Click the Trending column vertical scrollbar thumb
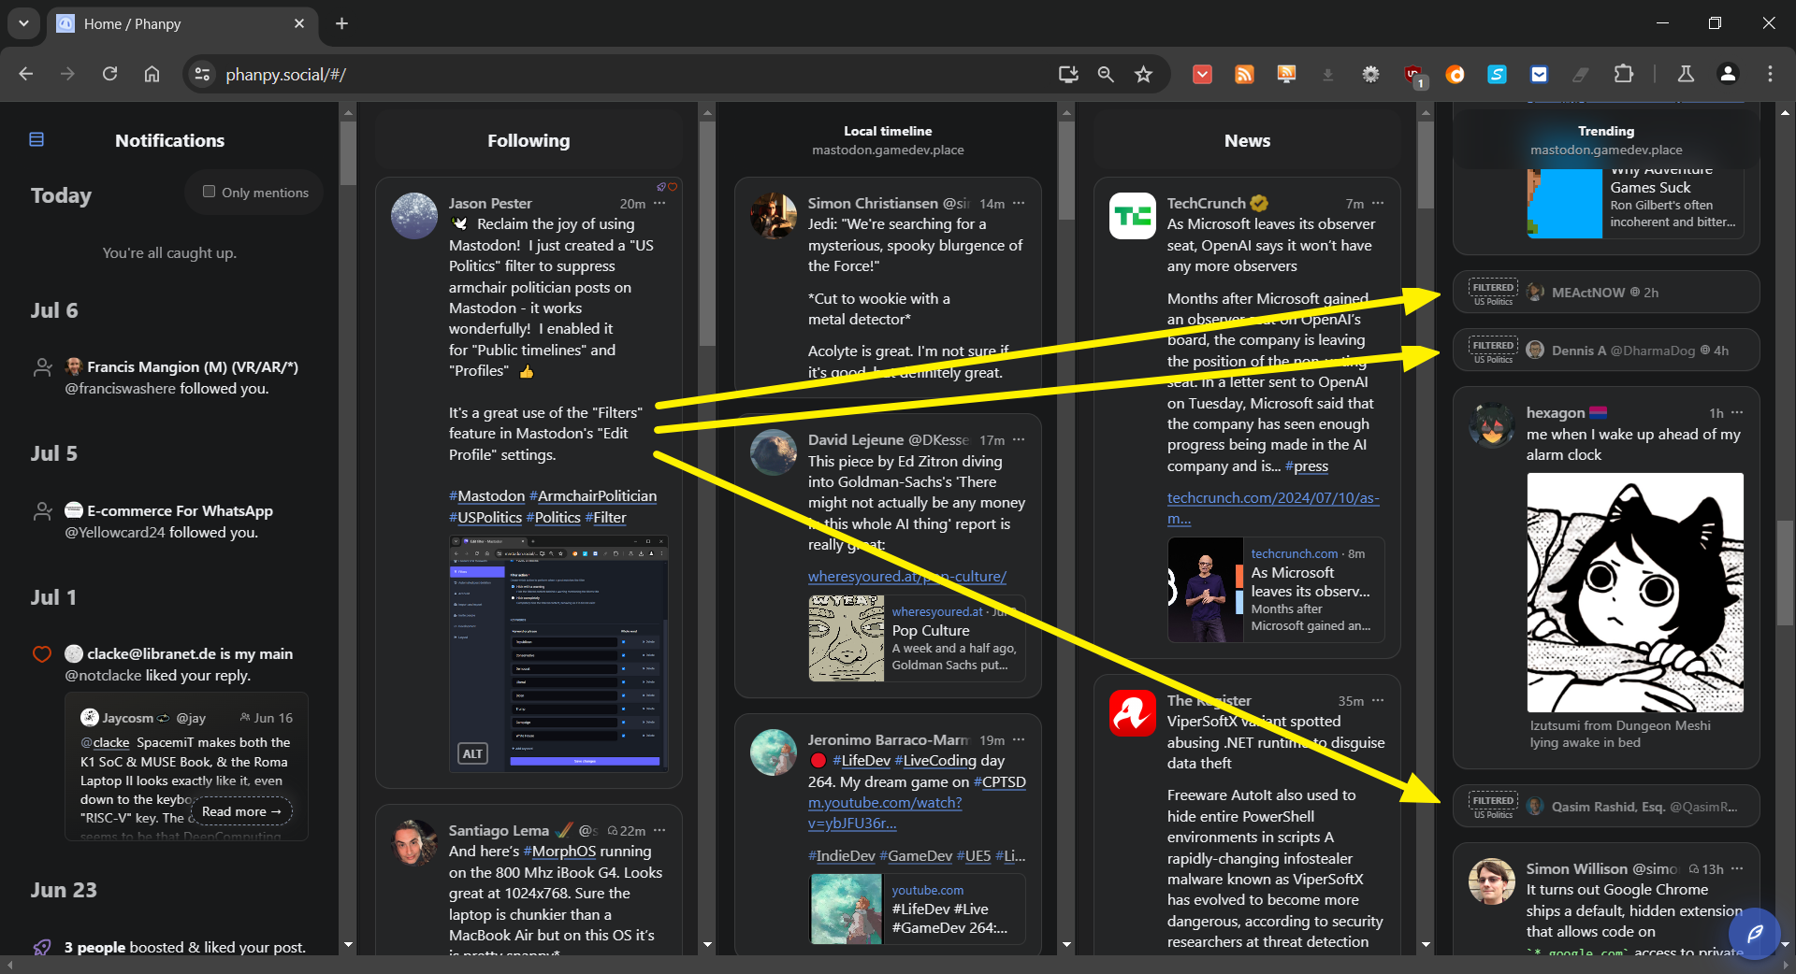 (x=1785, y=572)
